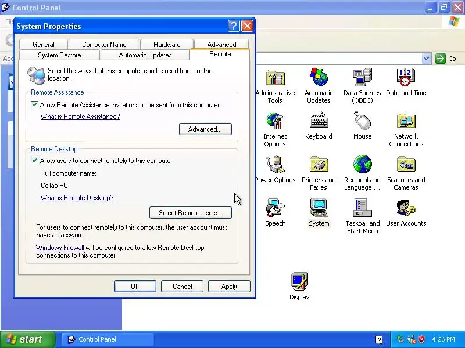This screenshot has width=465, height=348.
Task: Click the red security shield tray icon
Action: tap(421, 339)
